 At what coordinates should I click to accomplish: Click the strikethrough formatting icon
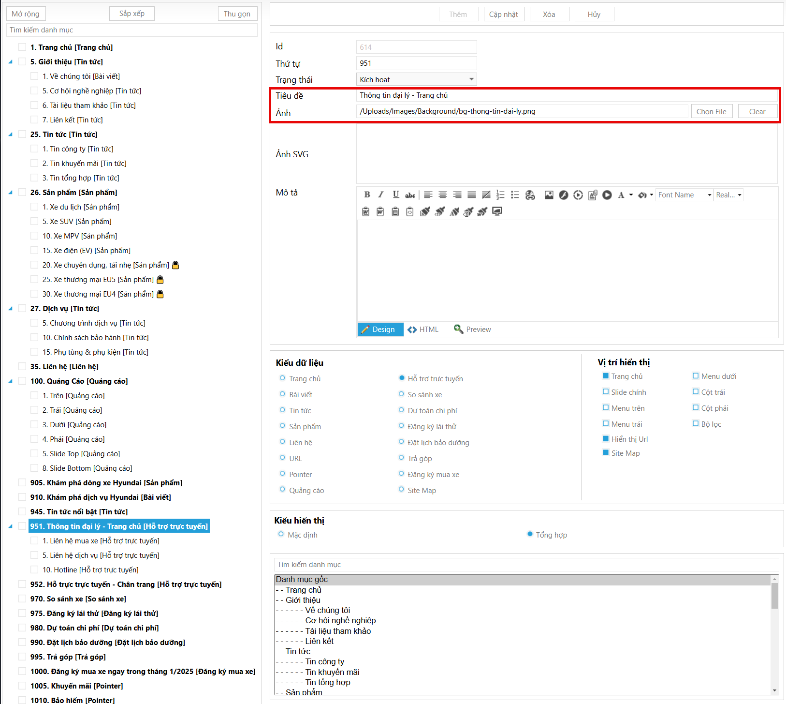point(410,195)
